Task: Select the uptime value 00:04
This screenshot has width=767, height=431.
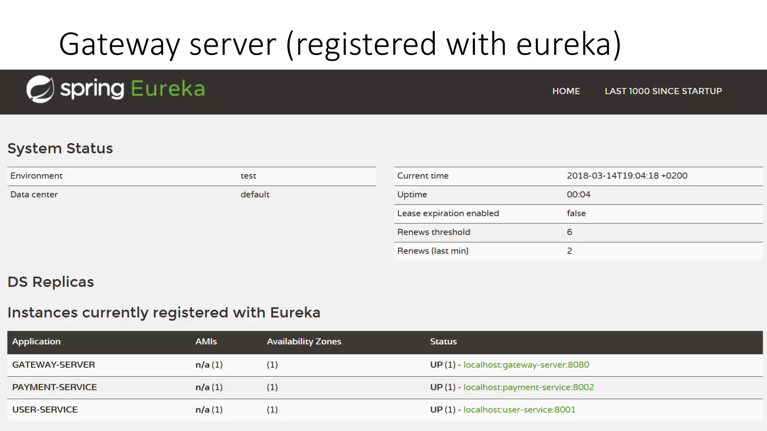Action: click(578, 195)
